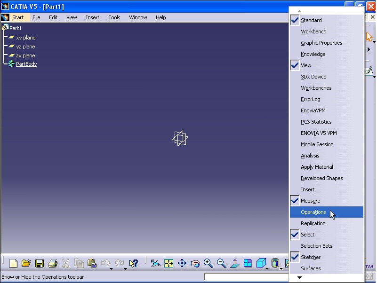Select PartBody in the tree
This screenshot has height=283, width=377.
pyautogui.click(x=26, y=64)
